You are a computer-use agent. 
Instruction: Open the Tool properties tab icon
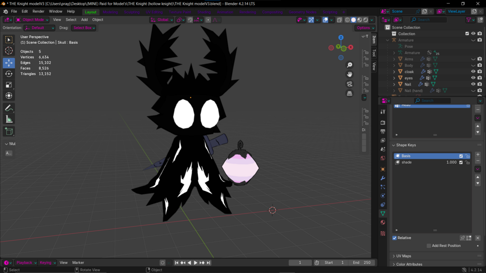tap(383, 112)
